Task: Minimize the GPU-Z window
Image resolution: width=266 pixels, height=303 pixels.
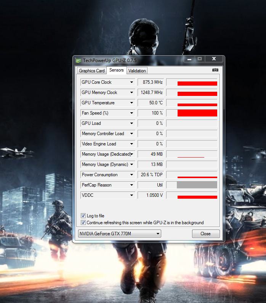Action: click(x=189, y=59)
